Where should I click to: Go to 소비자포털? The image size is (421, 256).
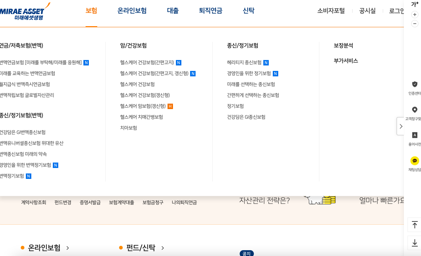coord(331,11)
